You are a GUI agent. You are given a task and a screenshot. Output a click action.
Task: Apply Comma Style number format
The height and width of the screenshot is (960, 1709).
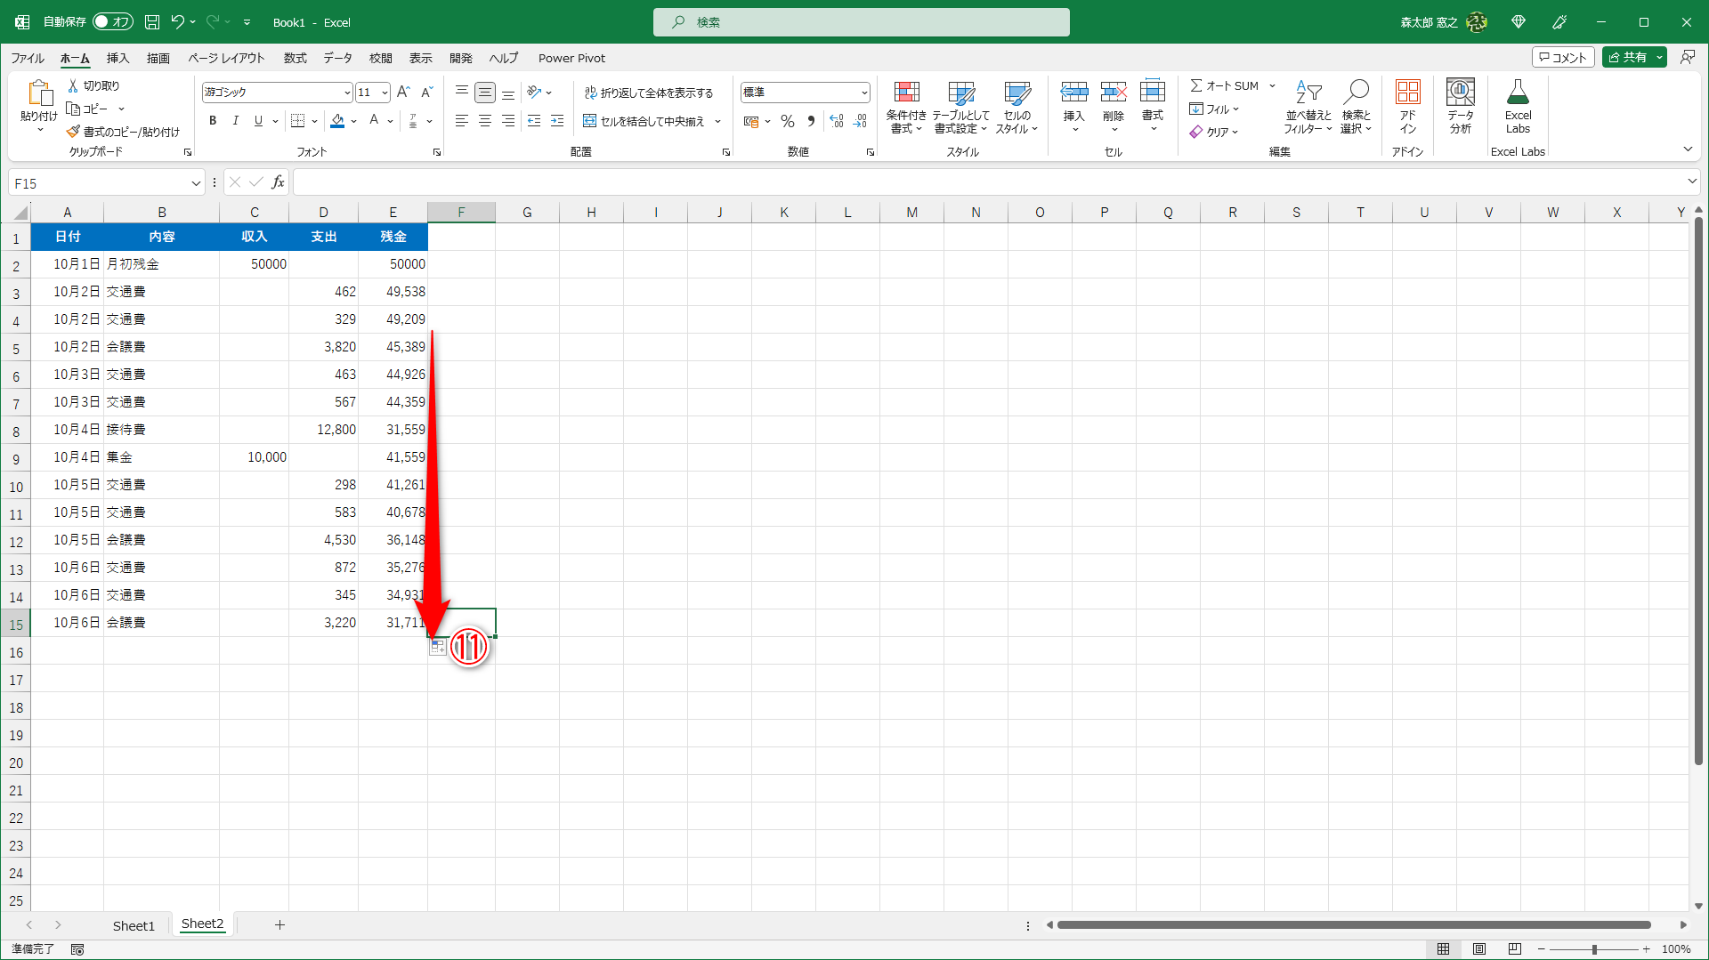click(811, 121)
